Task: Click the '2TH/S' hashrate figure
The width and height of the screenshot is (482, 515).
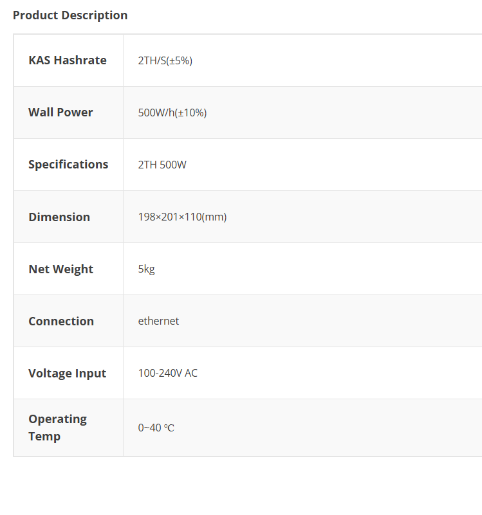Action: tap(152, 61)
